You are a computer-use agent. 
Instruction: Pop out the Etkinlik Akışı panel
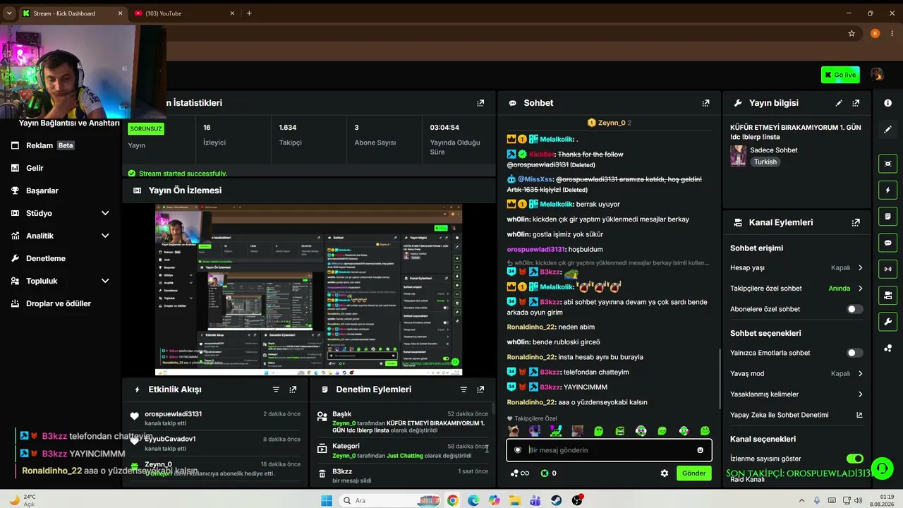coord(293,389)
